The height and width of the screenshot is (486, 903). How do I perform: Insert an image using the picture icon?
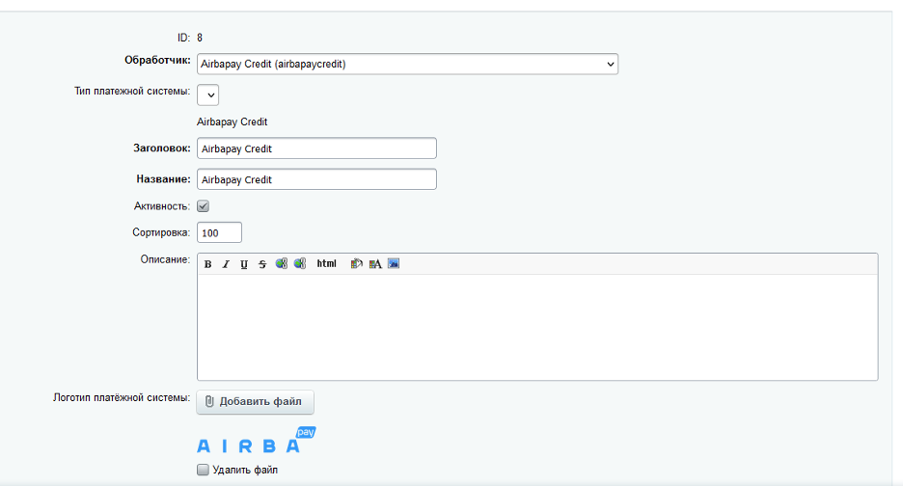pos(394,263)
